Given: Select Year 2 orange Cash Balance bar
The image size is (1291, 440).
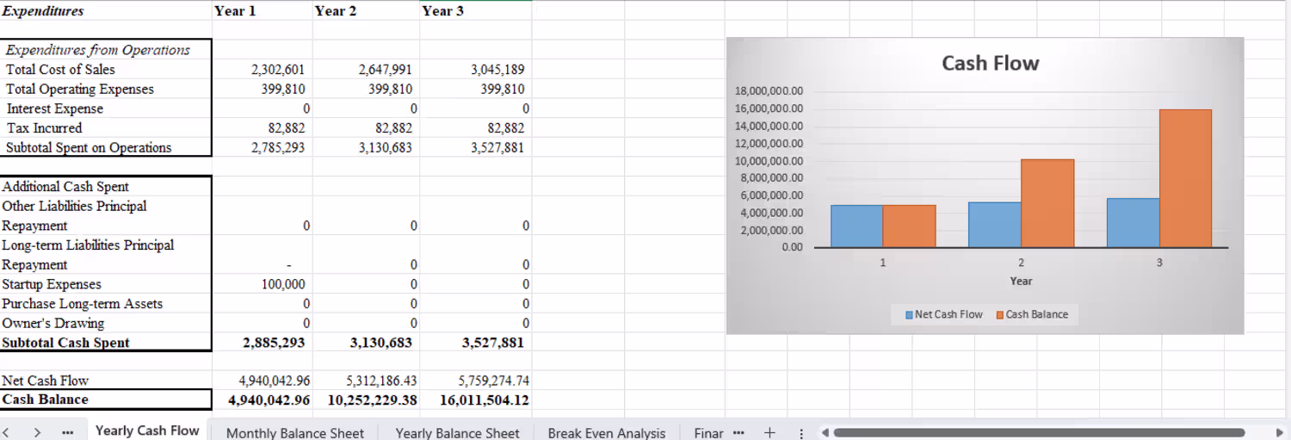Looking at the screenshot, I should 1047,203.
